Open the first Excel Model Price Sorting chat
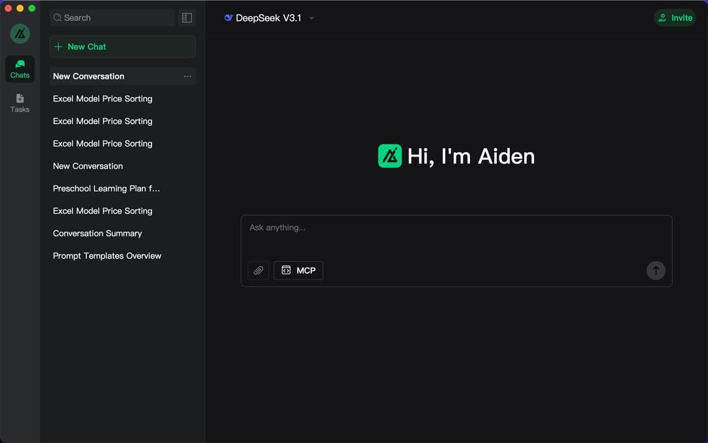This screenshot has width=708, height=443. tap(102, 98)
